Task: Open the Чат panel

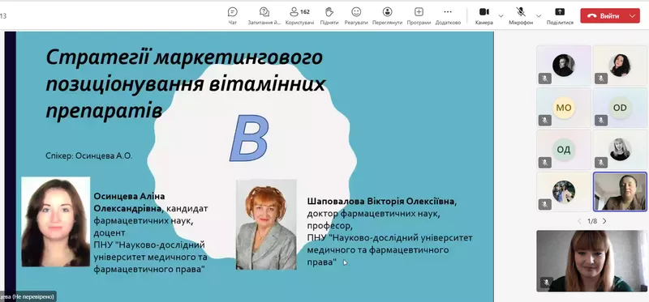Action: click(233, 15)
